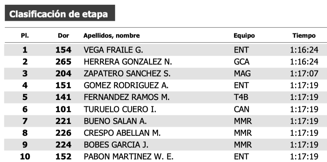Click the 'Equipo' column header
The image size is (327, 162).
(x=244, y=36)
